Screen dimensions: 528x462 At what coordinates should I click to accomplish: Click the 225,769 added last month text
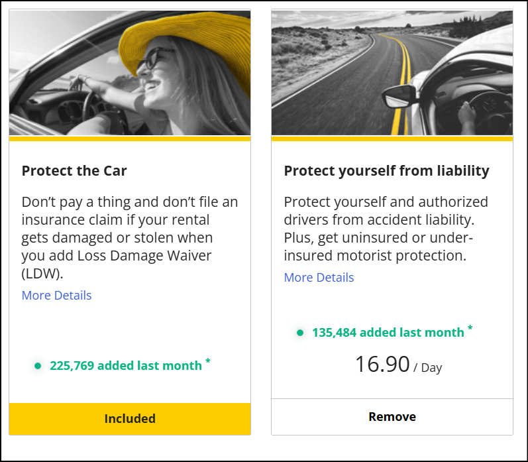tap(126, 366)
